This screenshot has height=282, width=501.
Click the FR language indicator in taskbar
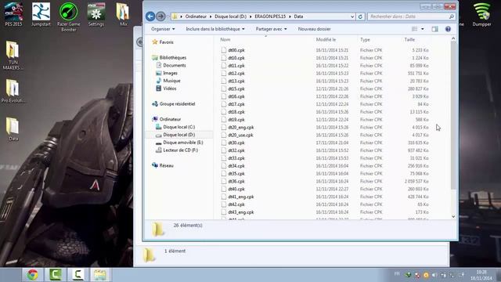click(397, 274)
